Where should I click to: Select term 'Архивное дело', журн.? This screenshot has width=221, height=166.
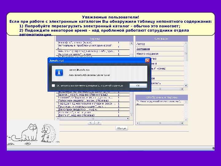click(x=93, y=54)
